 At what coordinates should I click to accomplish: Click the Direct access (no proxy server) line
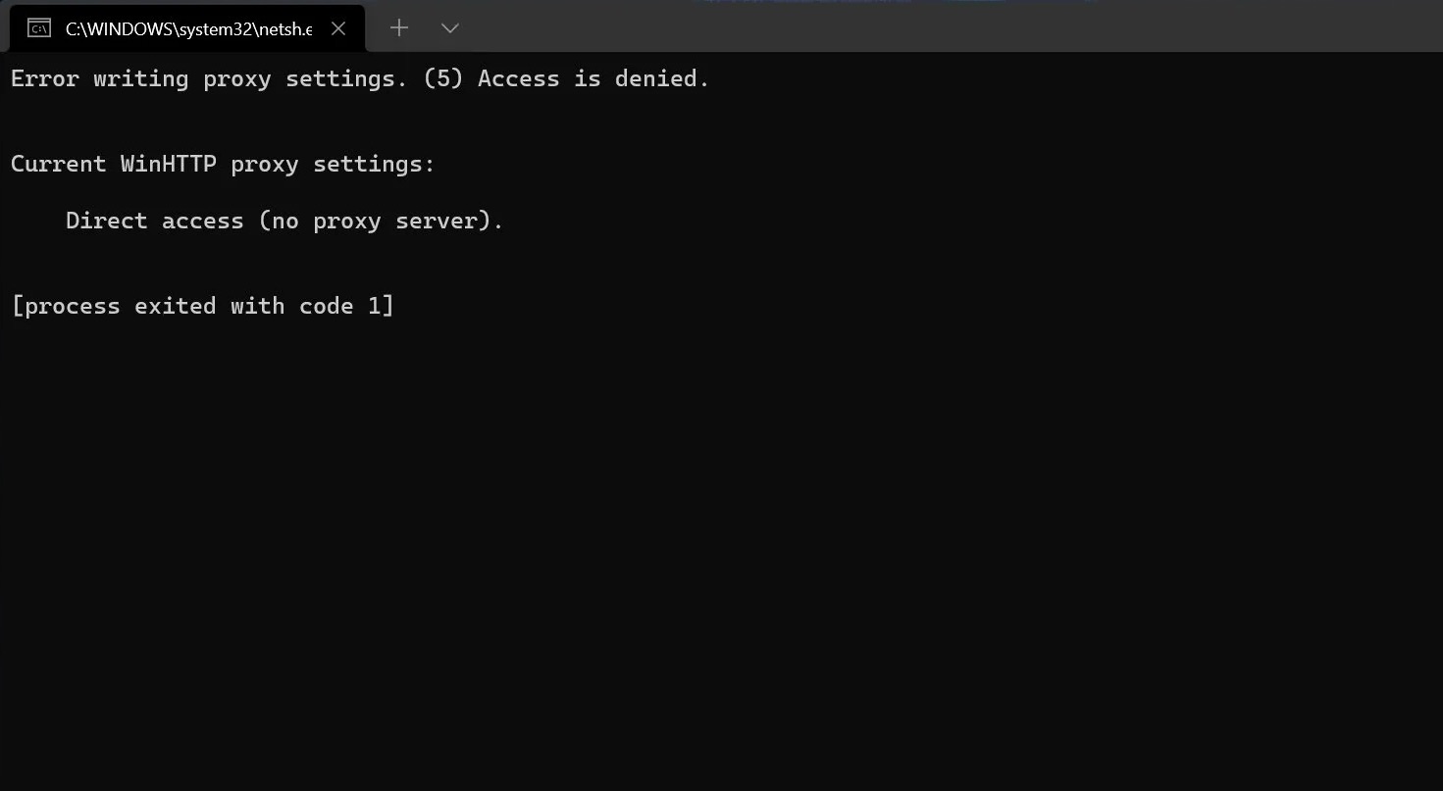tap(283, 221)
